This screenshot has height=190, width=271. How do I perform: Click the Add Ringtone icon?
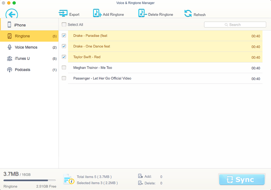click(x=97, y=13)
